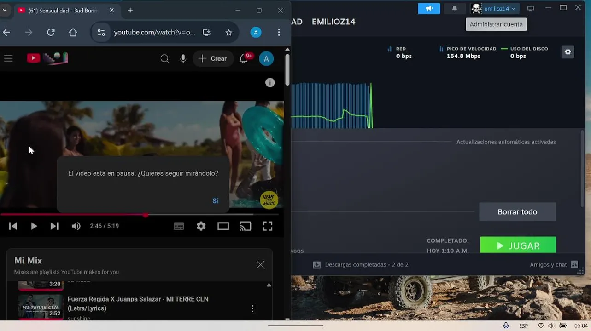The width and height of the screenshot is (591, 331).
Task: Close the Mi Mix playlist panel
Action: click(x=260, y=265)
